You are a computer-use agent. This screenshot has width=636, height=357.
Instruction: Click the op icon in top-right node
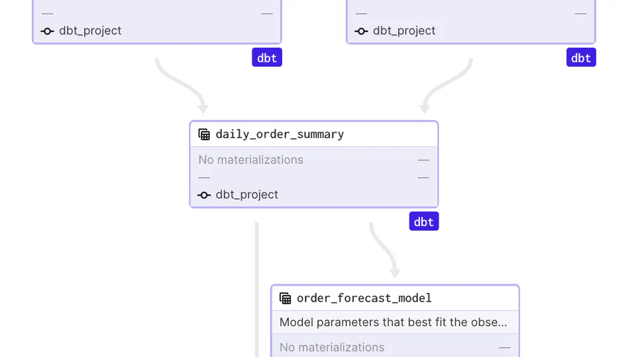pos(361,31)
